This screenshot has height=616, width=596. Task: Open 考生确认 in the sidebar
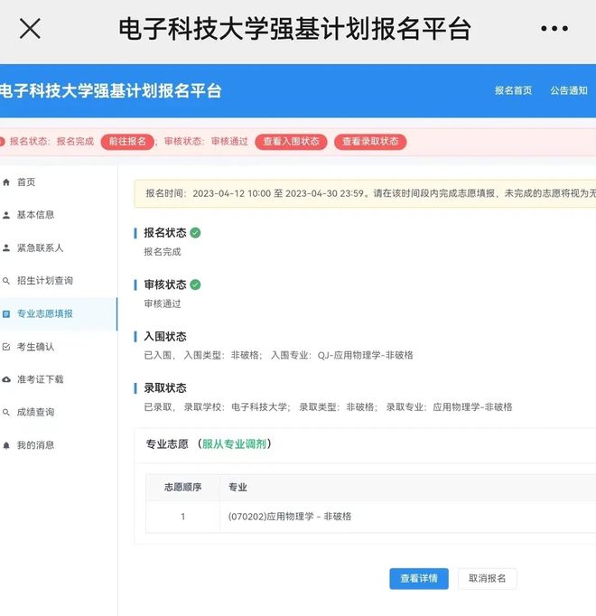(x=35, y=347)
